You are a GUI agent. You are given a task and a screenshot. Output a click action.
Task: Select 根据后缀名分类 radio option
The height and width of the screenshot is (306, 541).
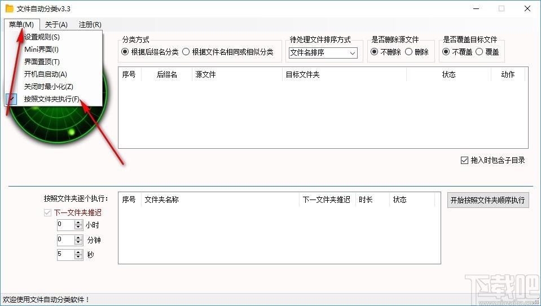coord(150,52)
